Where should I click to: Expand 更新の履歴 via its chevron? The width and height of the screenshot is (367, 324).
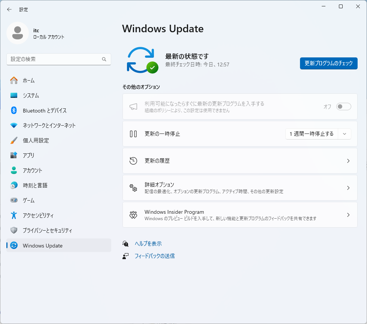(x=348, y=161)
